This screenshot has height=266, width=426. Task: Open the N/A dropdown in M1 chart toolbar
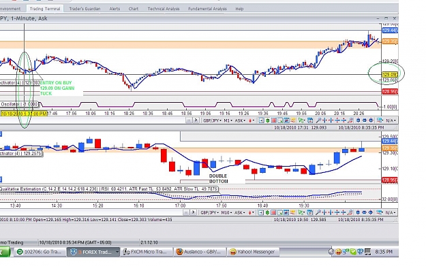tap(391, 120)
